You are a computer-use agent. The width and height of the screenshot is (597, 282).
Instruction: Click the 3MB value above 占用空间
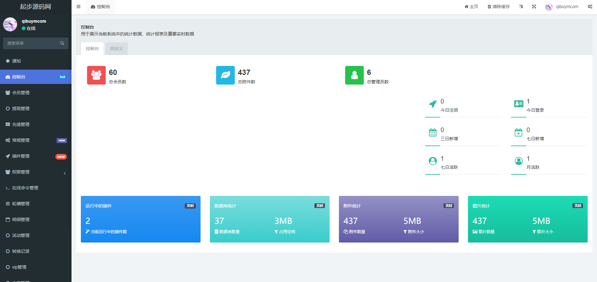(x=283, y=221)
